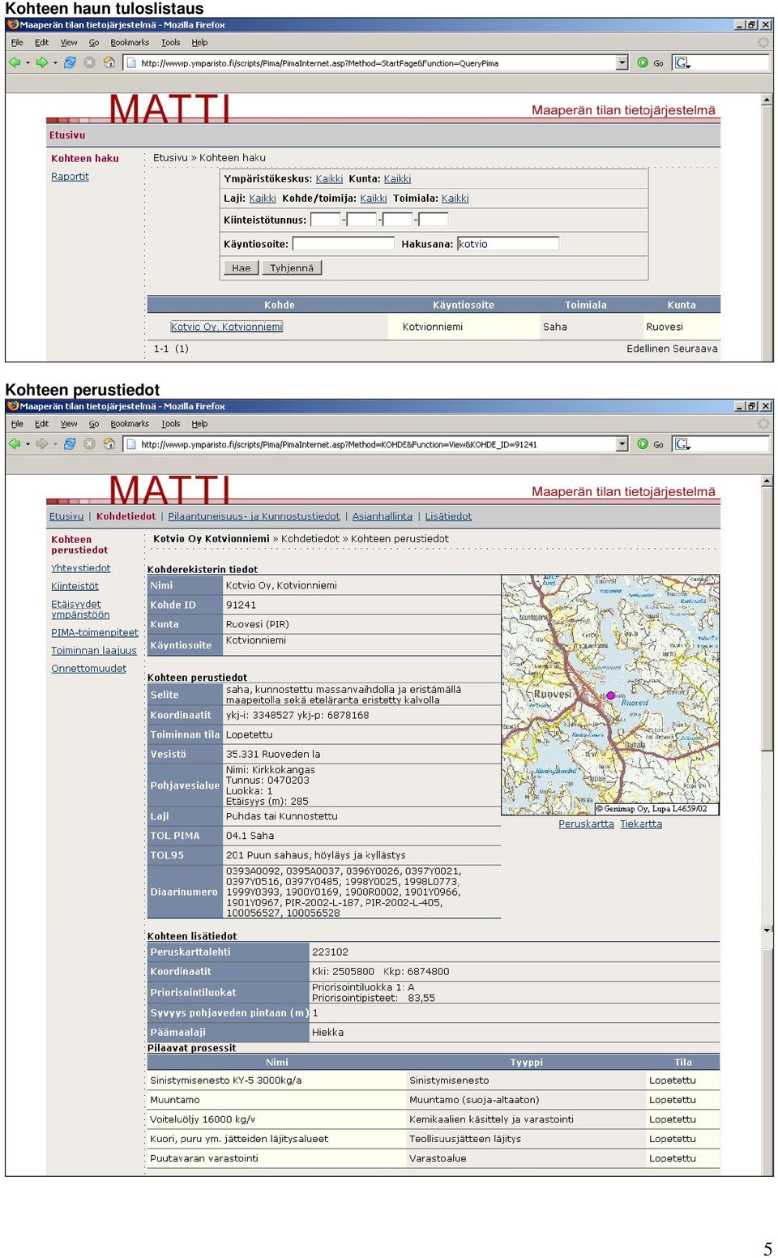This screenshot has width=778, height=1258.
Task: Click the Ruovesi map thumbnail
Action: click(x=610, y=695)
